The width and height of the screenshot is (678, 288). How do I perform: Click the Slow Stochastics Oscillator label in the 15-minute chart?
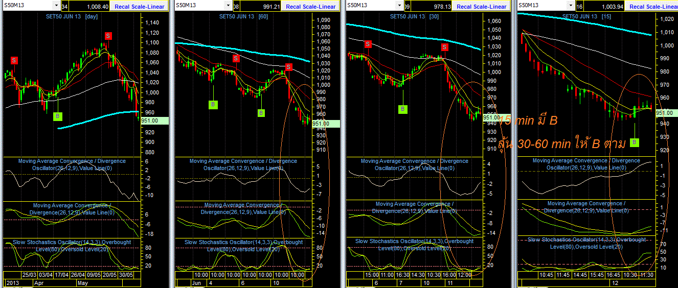586,243
